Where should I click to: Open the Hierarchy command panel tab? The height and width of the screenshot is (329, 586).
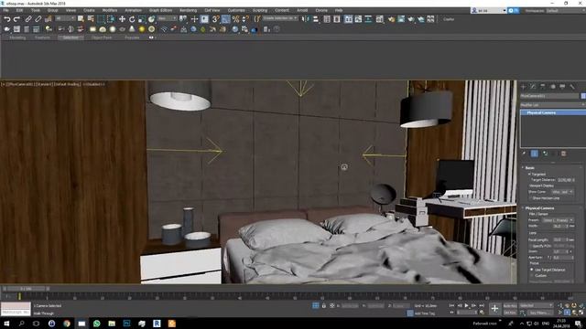[543, 87]
